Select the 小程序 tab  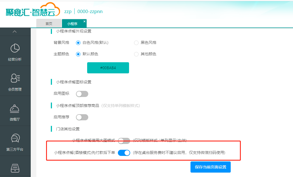72,24
